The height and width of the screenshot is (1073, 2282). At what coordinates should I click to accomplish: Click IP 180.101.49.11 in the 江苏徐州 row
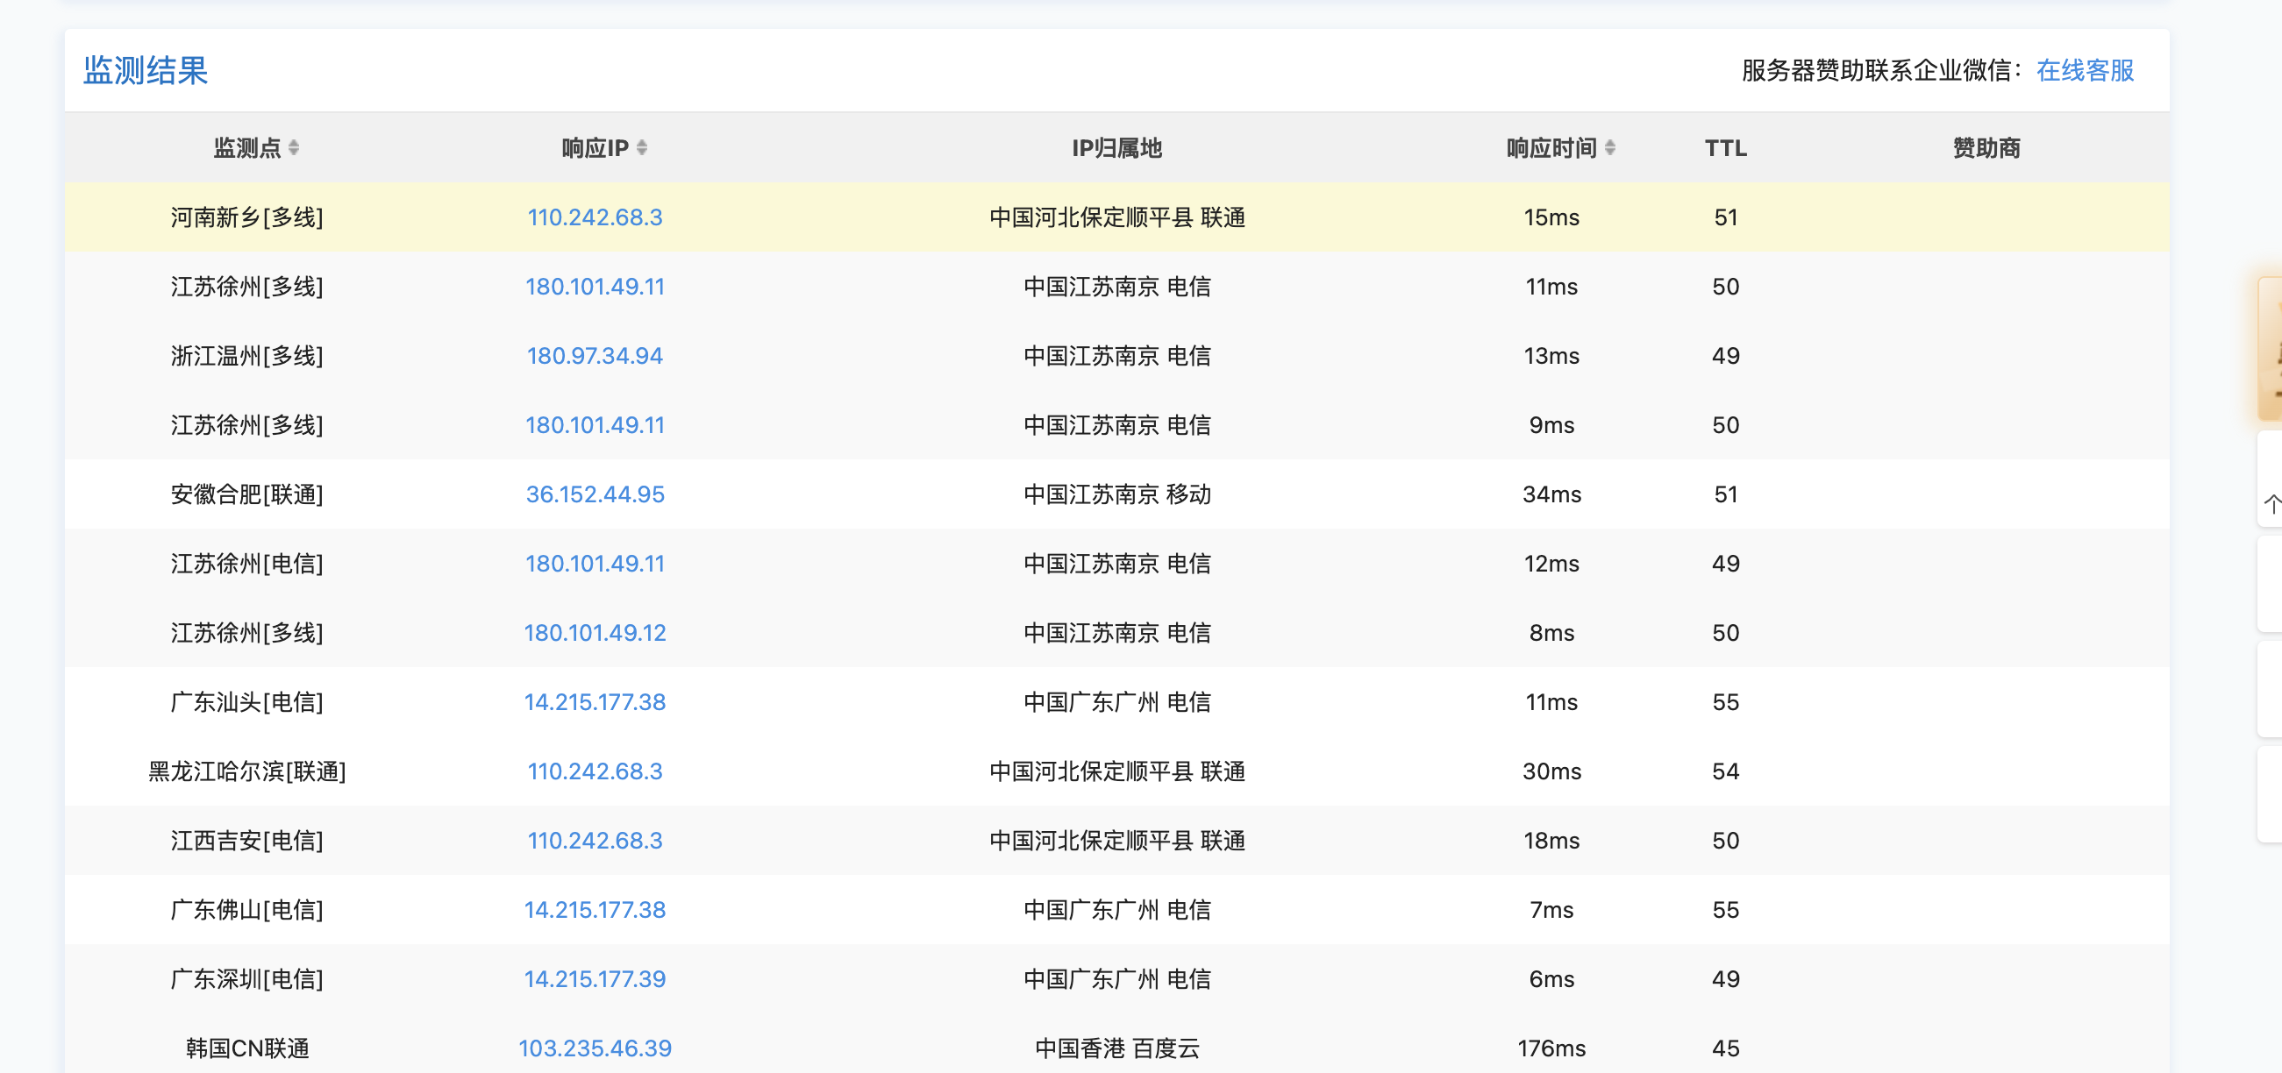pos(595,286)
